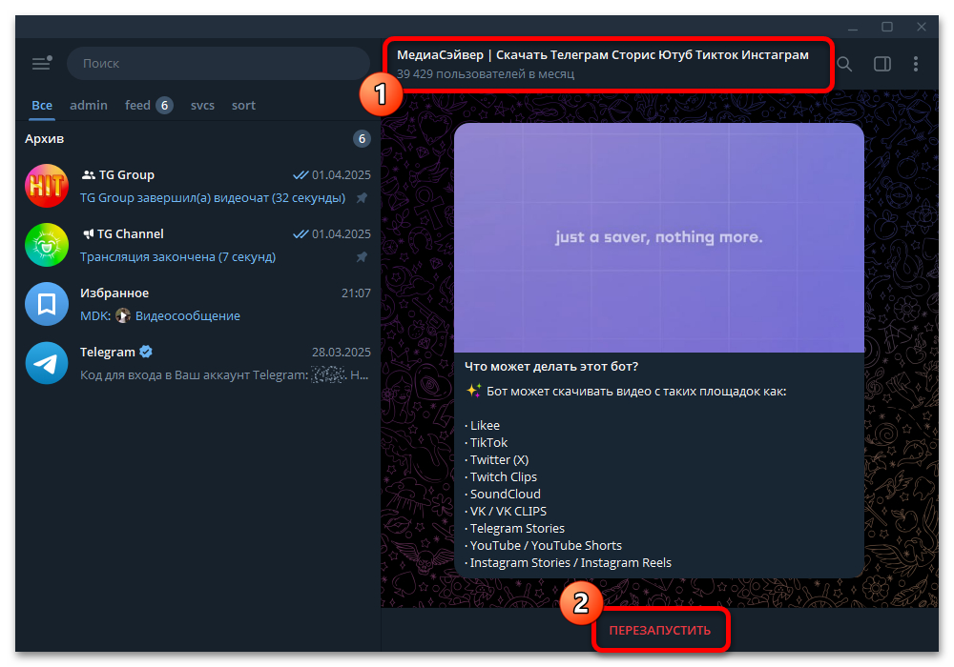The image size is (954, 667).
Task: Open the TG Channel chat
Action: [197, 245]
